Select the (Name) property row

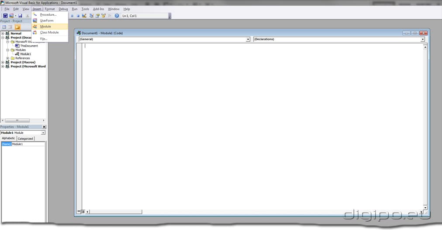point(7,144)
